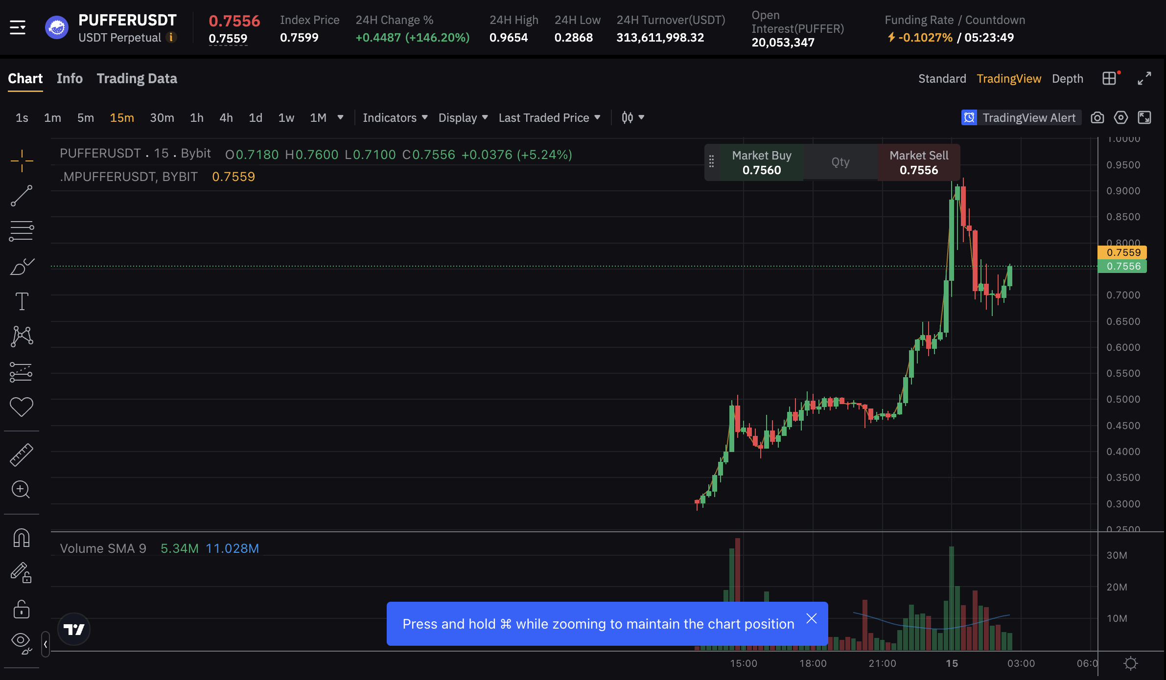Click Market Buy at 0.7560

[761, 162]
